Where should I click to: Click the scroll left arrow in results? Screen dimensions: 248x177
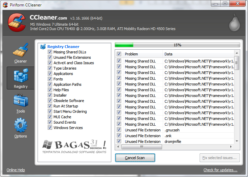pyautogui.click(x=118, y=147)
